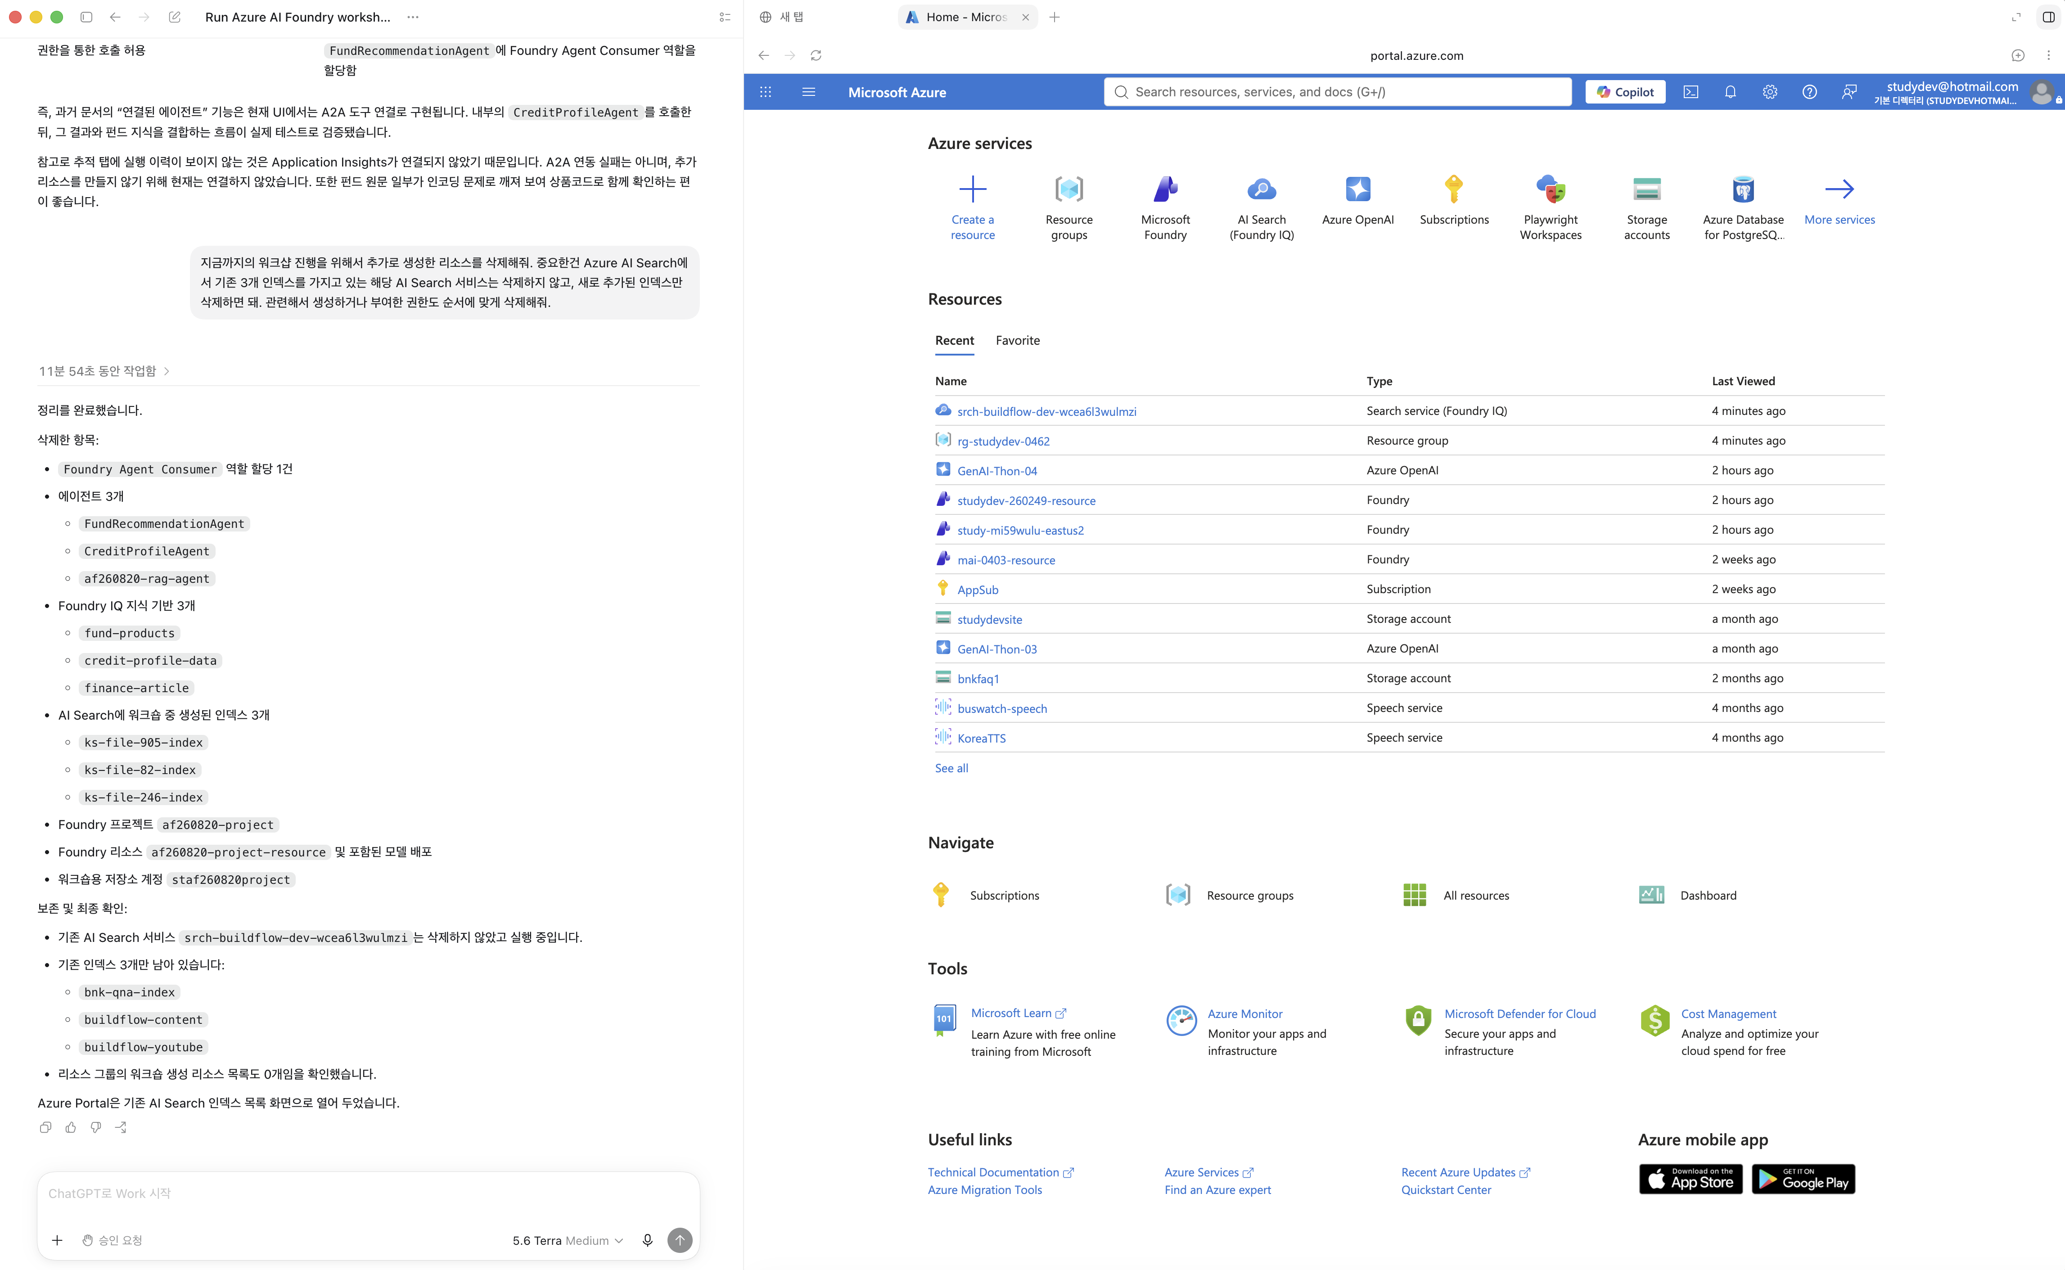This screenshot has height=1270, width=2065.
Task: Open the 5.6 Terra Medium model dropdown
Action: 568,1241
